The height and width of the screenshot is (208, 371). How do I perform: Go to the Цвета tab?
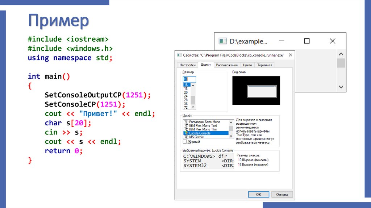pyautogui.click(x=247, y=65)
